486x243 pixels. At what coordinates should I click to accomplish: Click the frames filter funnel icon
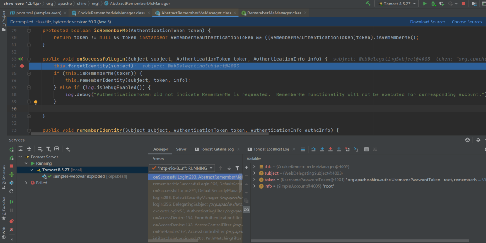pyautogui.click(x=238, y=168)
